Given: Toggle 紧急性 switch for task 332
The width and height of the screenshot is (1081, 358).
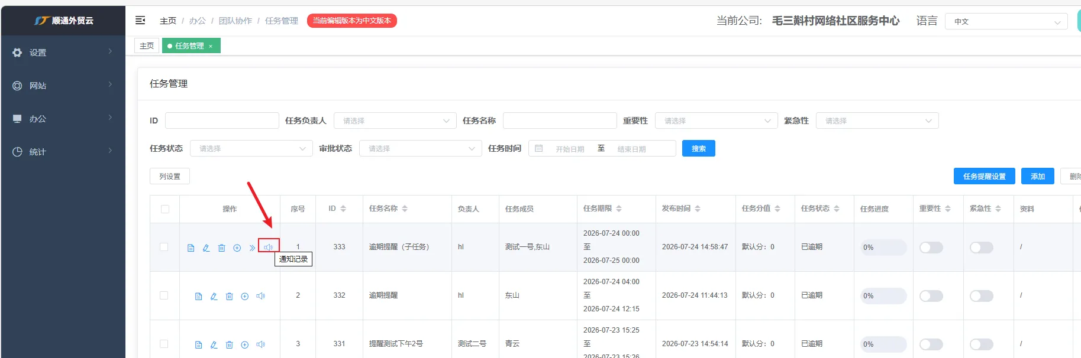Looking at the screenshot, I should [982, 296].
